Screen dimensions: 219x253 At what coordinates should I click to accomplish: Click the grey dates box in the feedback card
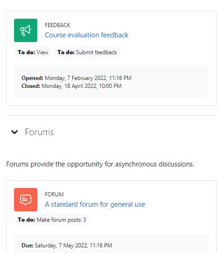click(111, 82)
